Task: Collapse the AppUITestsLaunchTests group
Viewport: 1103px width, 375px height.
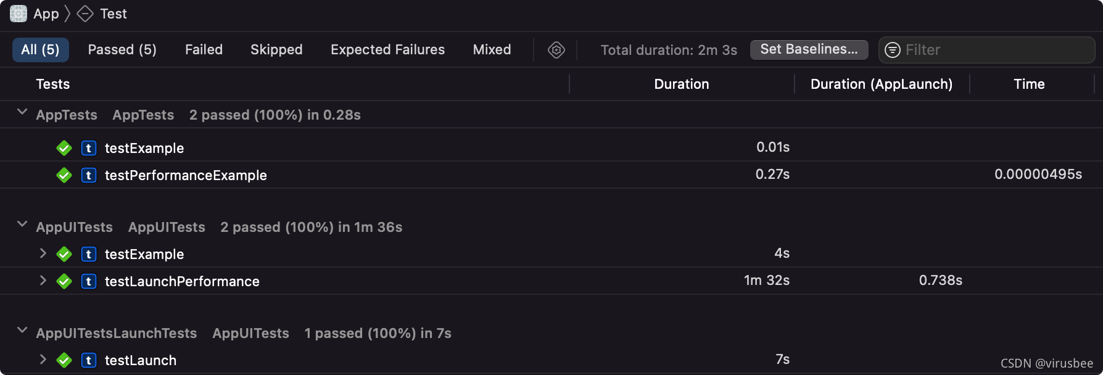Action: pyautogui.click(x=22, y=331)
